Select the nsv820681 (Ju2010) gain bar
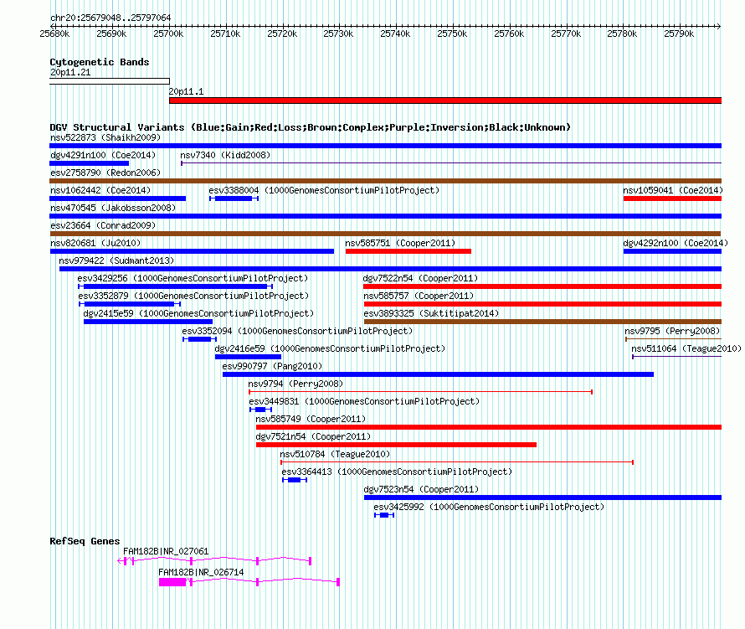 [192, 251]
